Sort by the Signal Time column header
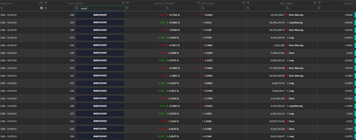356x140 pixels. [x=6, y=3]
